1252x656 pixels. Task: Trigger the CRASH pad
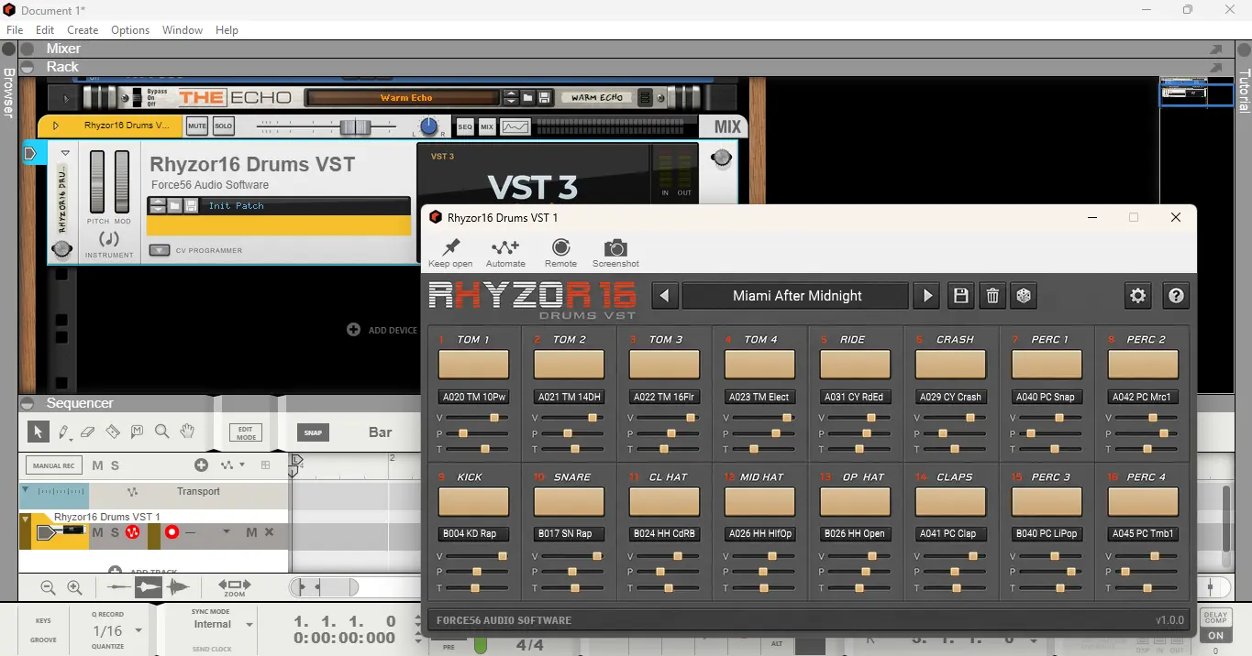tap(951, 365)
